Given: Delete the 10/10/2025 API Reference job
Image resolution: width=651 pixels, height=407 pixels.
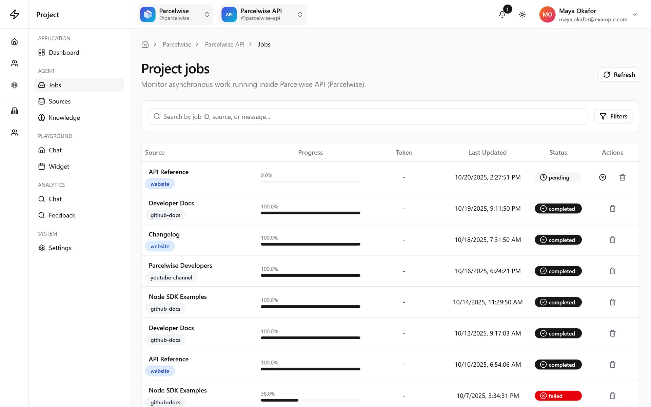Looking at the screenshot, I should coord(612,364).
